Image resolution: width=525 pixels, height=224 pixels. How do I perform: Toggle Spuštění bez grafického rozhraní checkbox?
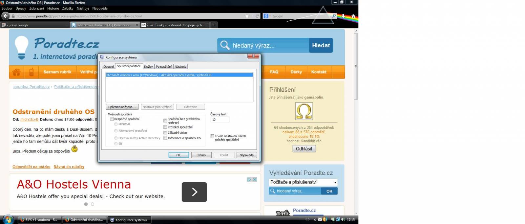[x=165, y=121]
